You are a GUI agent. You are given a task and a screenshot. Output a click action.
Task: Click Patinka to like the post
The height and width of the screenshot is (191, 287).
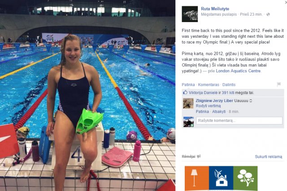pos(188,84)
